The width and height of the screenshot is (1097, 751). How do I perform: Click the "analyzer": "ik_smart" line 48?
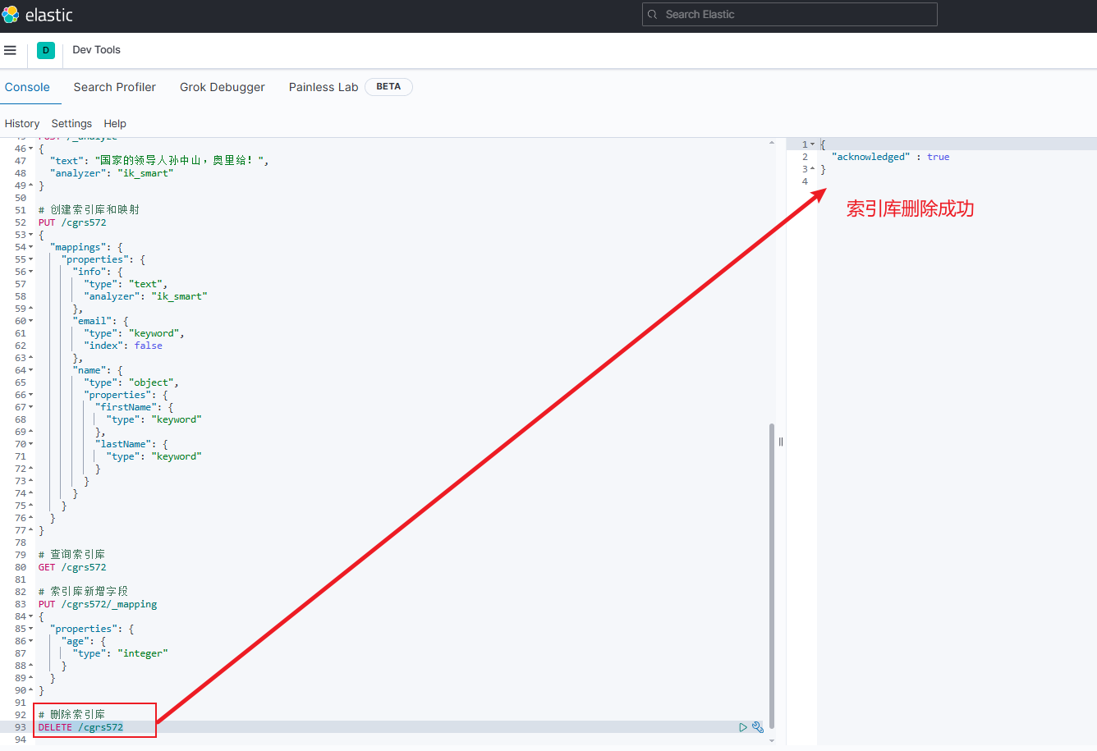click(112, 173)
